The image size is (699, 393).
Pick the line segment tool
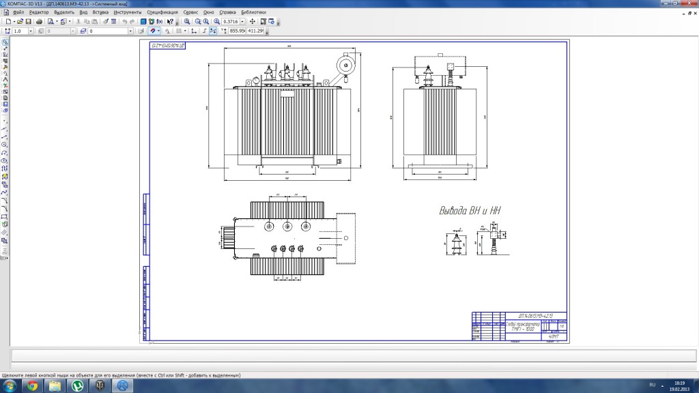5,136
